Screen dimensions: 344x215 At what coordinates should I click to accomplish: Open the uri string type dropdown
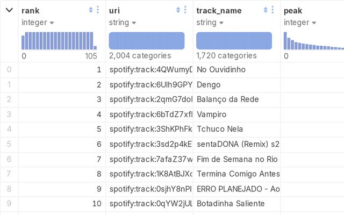[x=134, y=23]
